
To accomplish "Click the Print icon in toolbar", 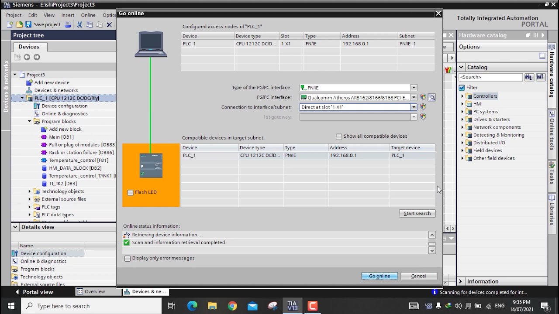I will (x=68, y=25).
